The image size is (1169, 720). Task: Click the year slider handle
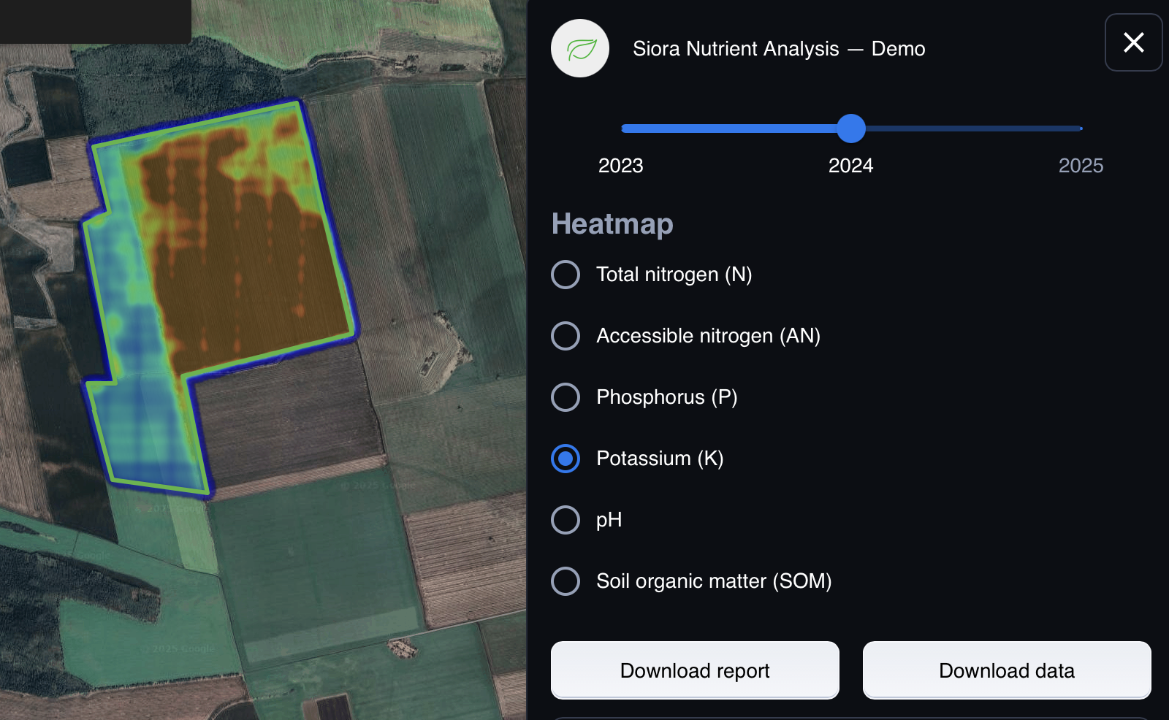point(851,129)
